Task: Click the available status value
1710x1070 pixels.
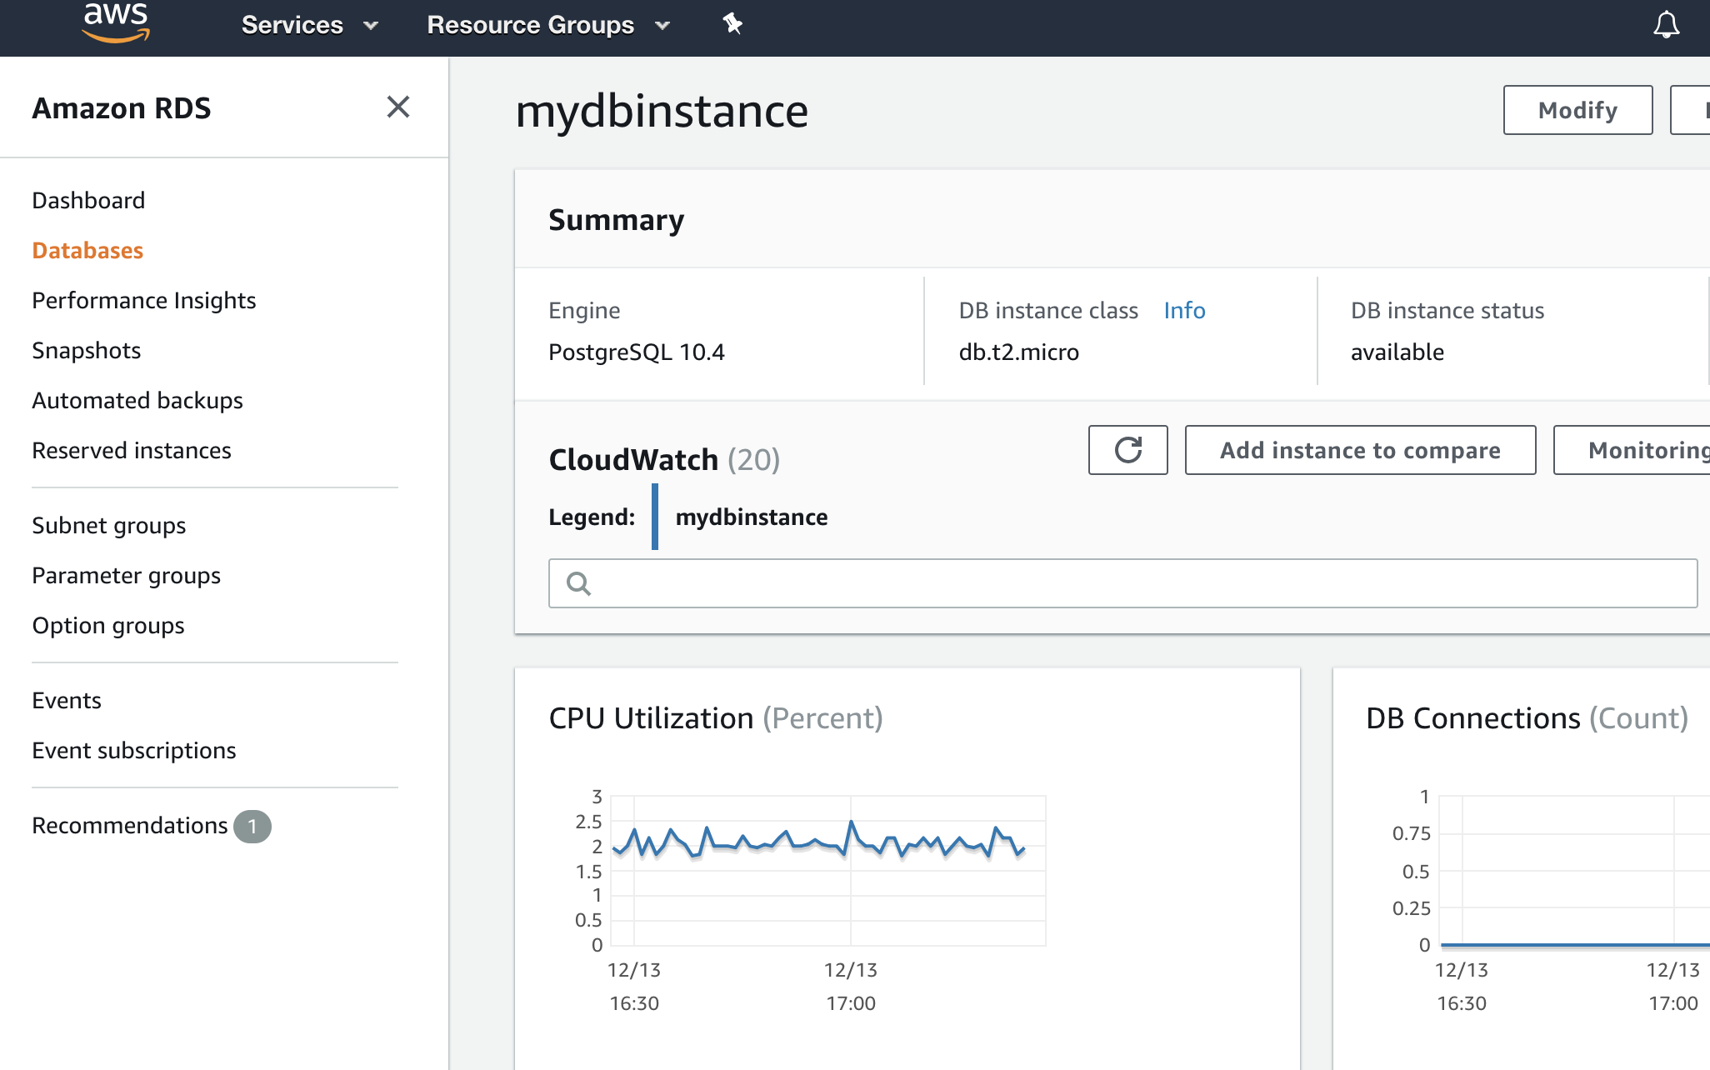Action: pos(1397,352)
